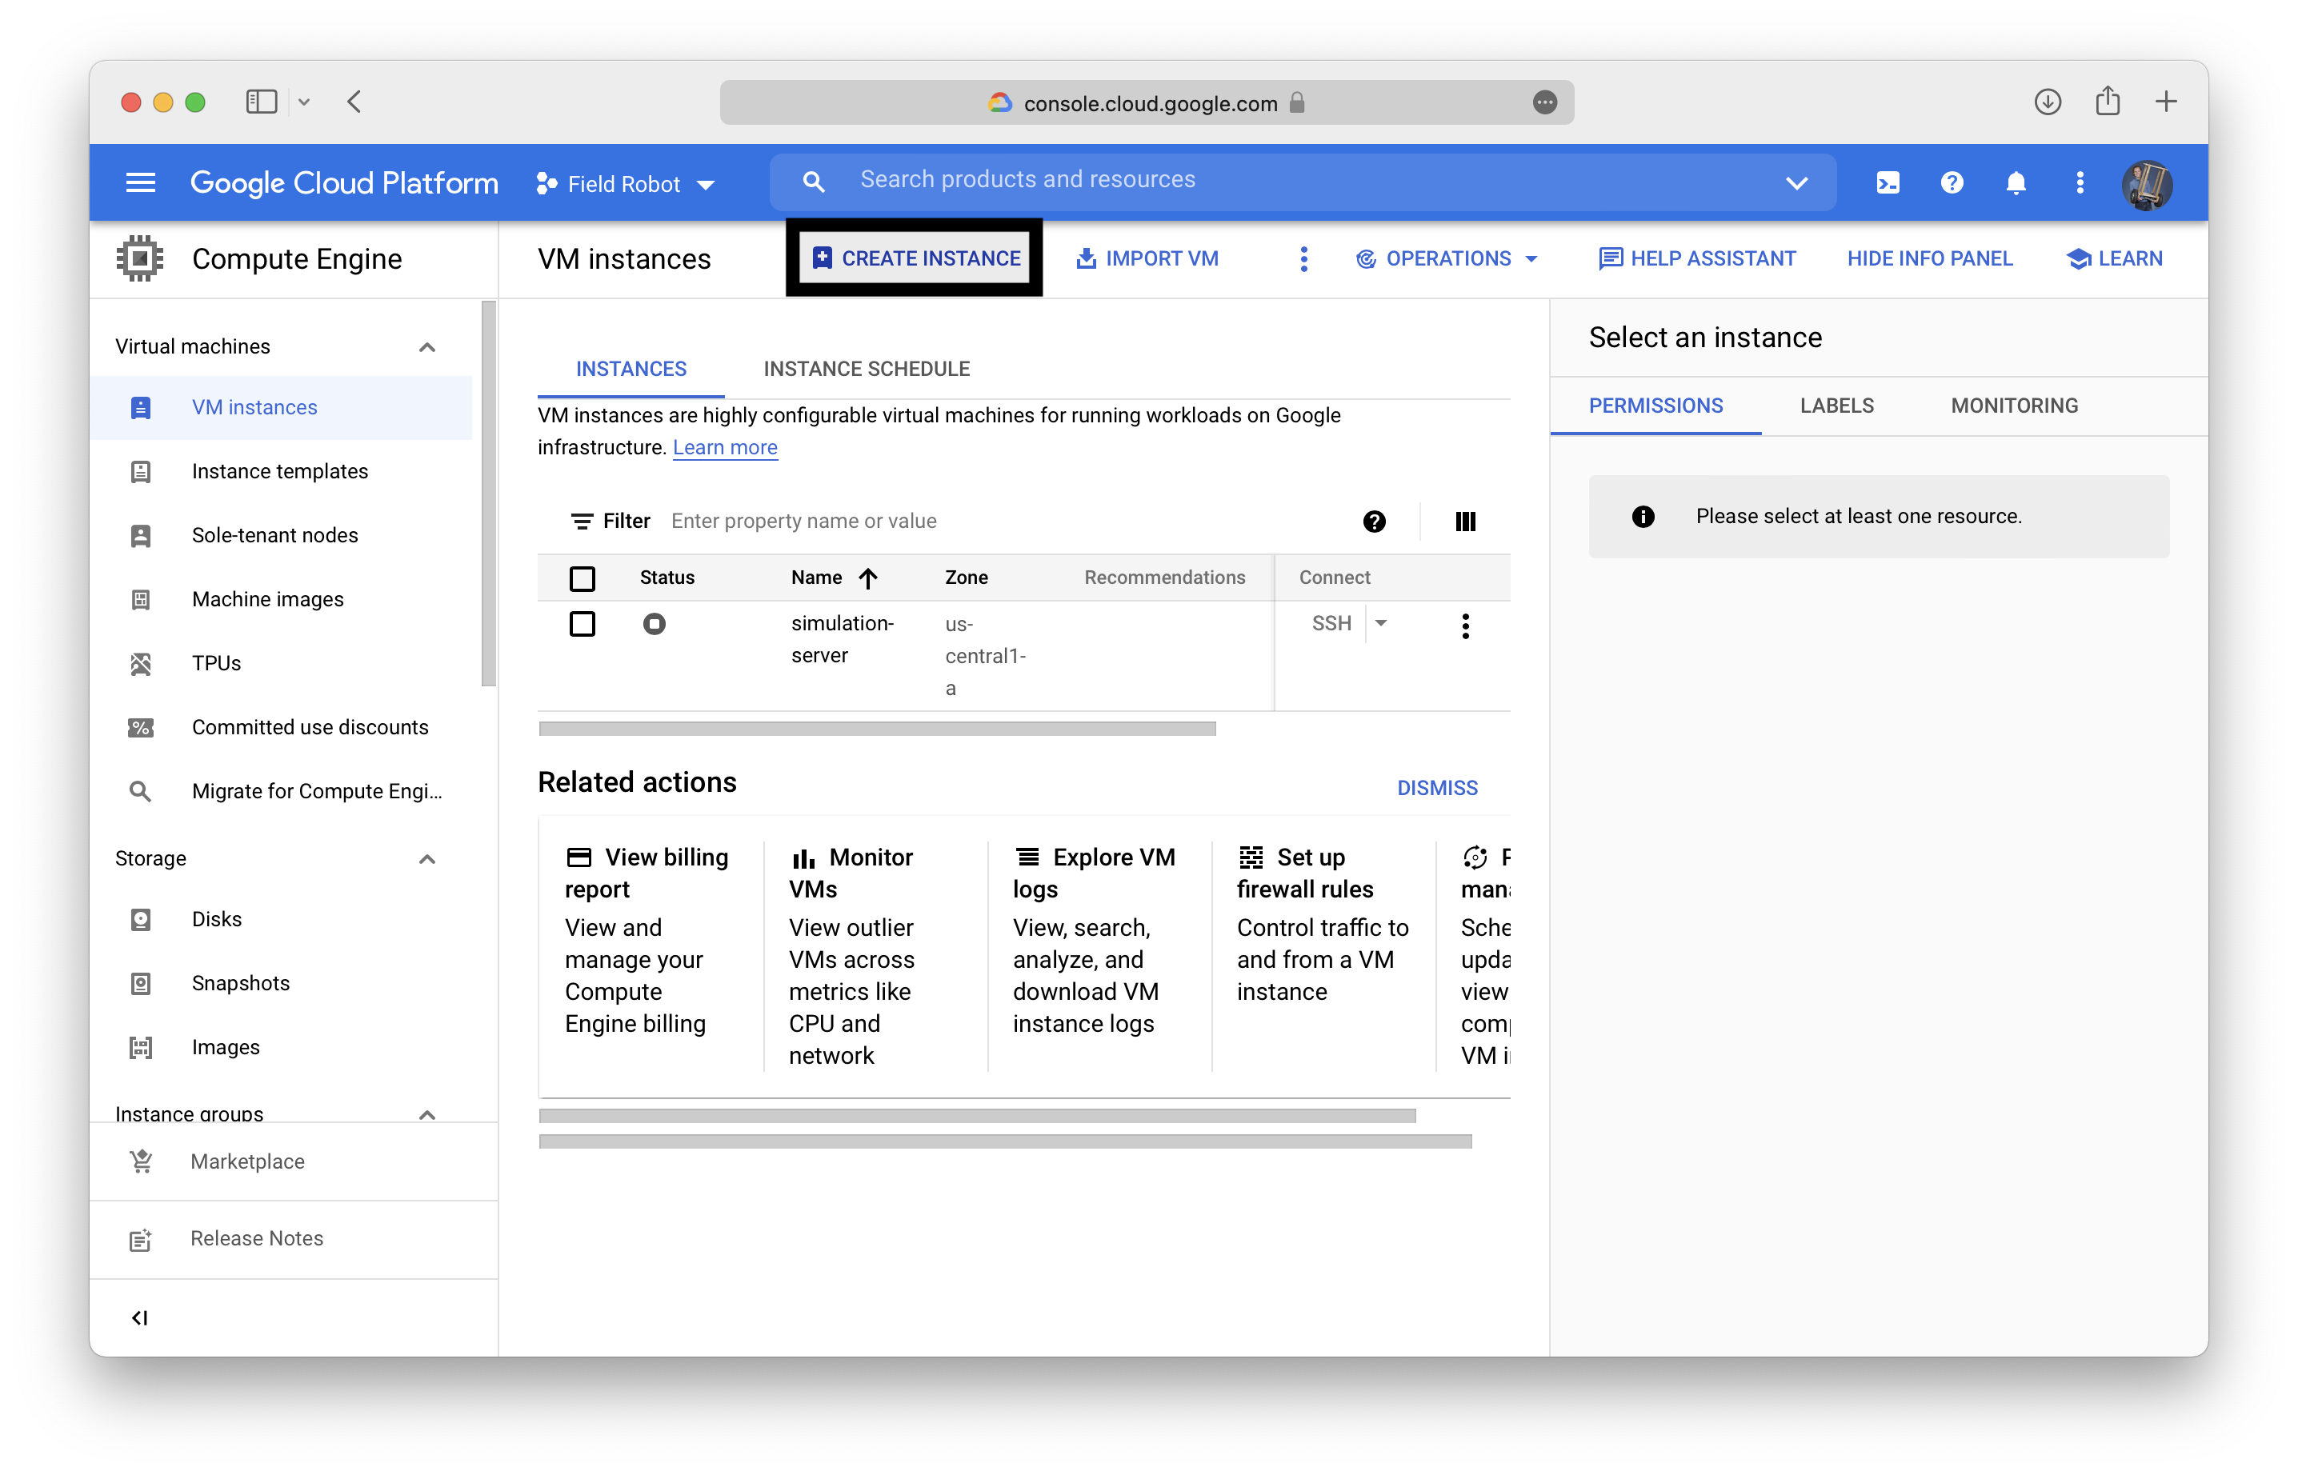
Task: Follow the Learn more link
Action: pos(724,447)
